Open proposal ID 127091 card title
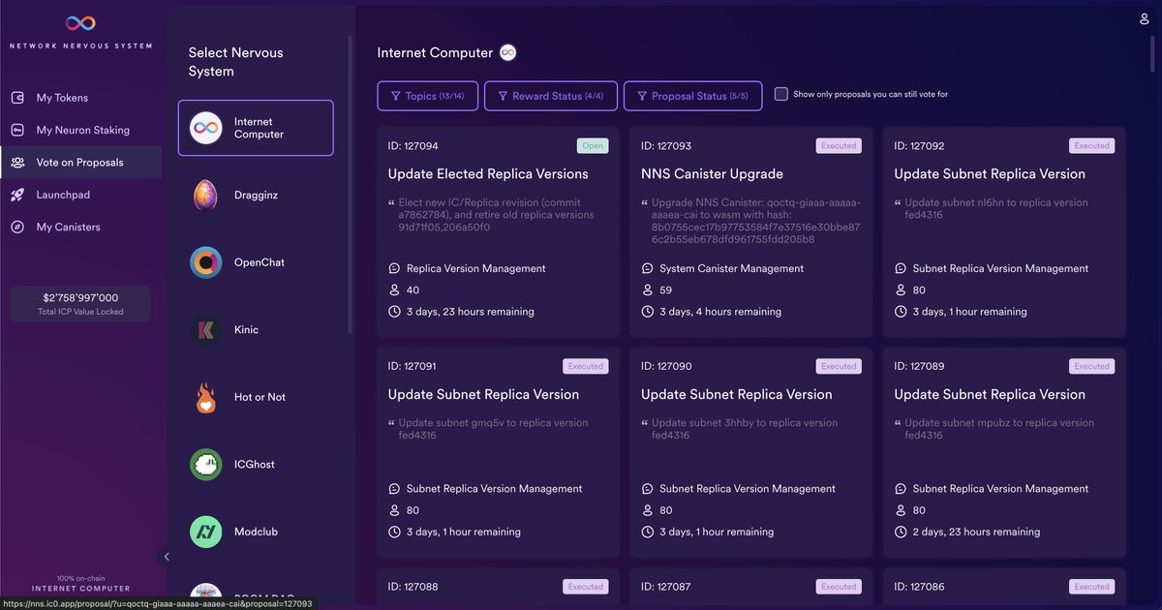This screenshot has width=1162, height=610. 483,394
